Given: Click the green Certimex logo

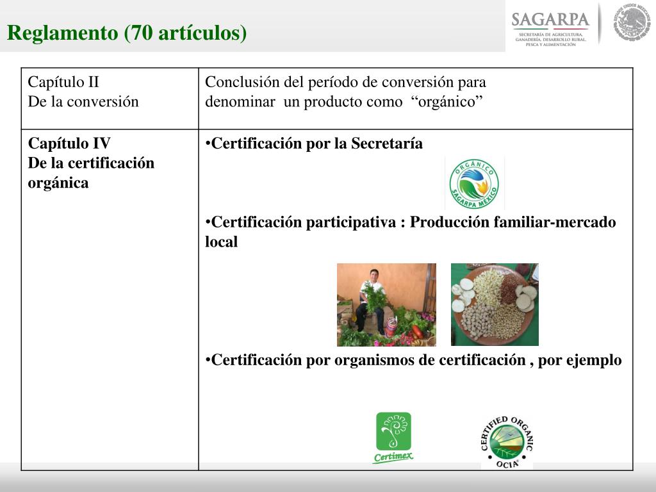Looking at the screenshot, I should [393, 438].
